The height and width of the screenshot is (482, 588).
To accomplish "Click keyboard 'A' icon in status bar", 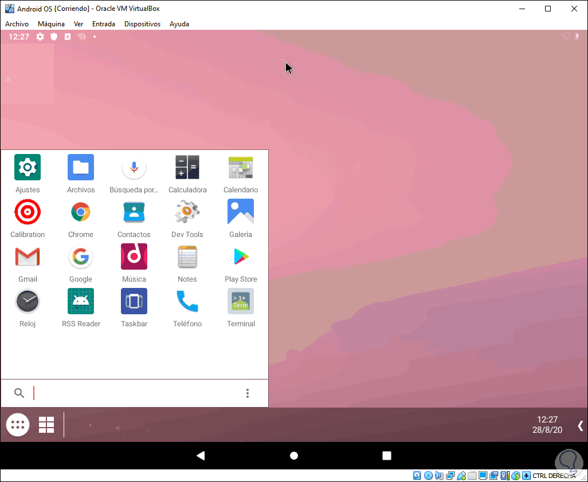I will coord(68,37).
